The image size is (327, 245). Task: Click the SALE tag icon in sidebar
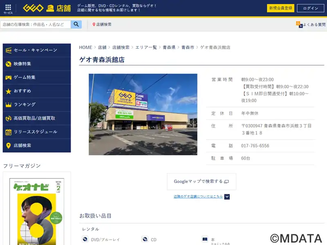click(8, 50)
